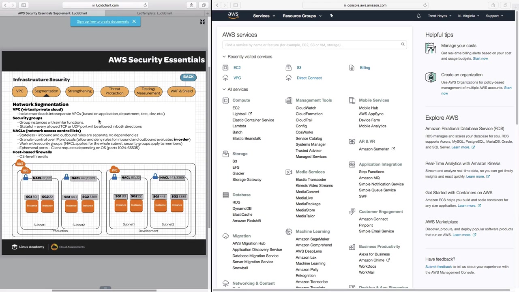Go back in the AWS console browser window
519x292 pixels.
217,5
